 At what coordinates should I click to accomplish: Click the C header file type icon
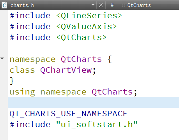(4, 5)
